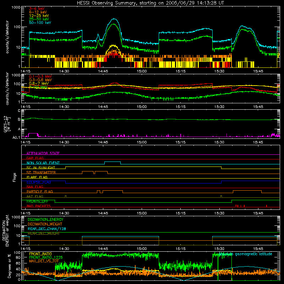This screenshot has height=284, width=284.
Task: Click the DECIMATION ENERGY or weight axis label
Action: (x=5, y=230)
